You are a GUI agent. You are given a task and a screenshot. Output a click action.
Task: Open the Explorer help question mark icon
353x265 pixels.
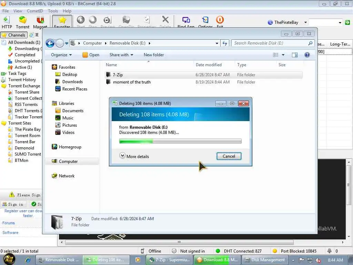307,55
